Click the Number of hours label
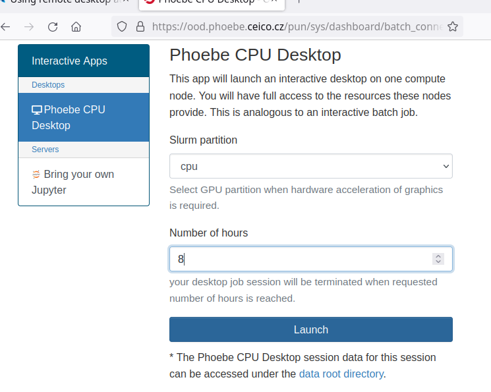The width and height of the screenshot is (491, 392). [208, 233]
